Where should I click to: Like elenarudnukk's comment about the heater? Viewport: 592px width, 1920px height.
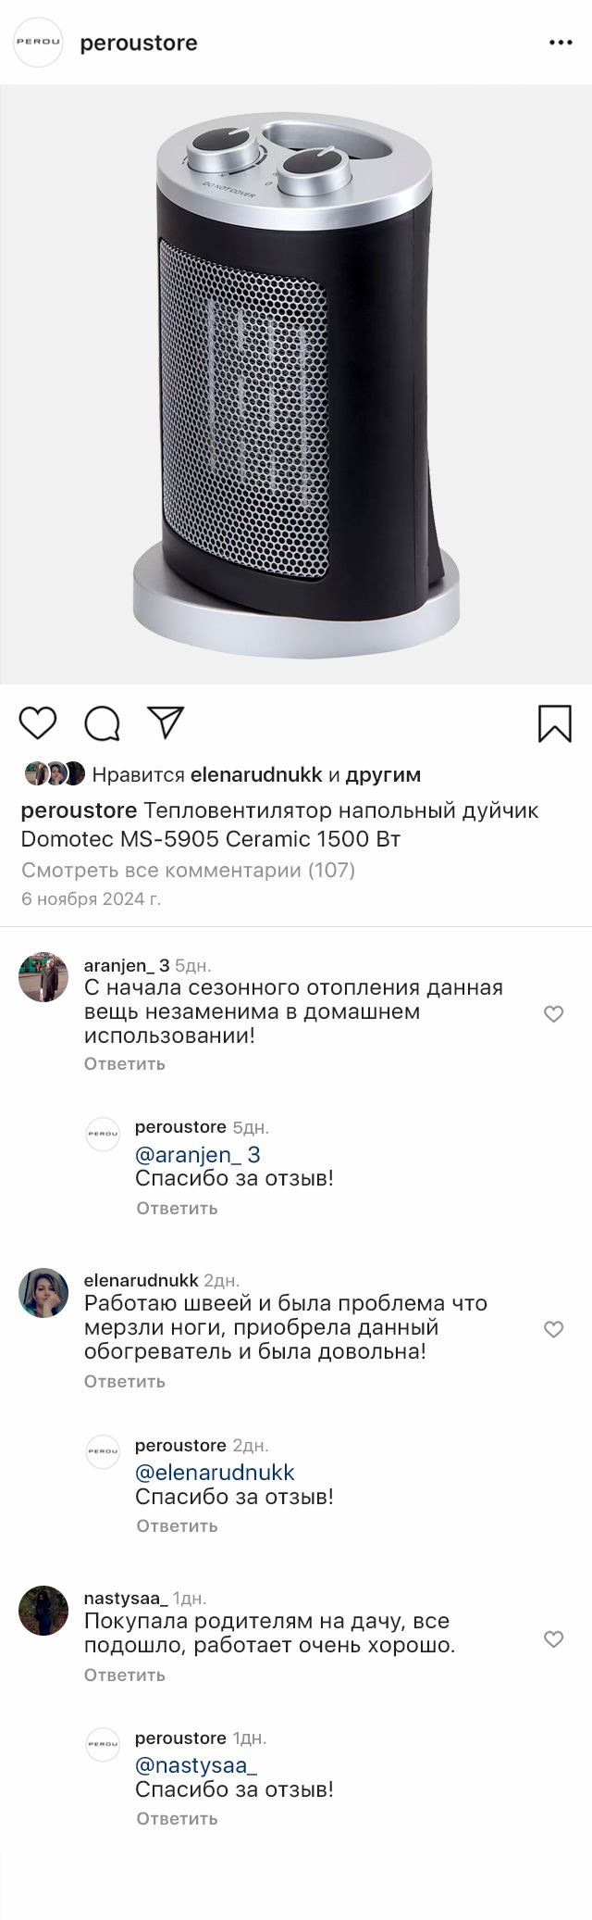[x=553, y=1329]
